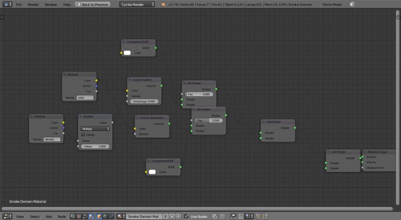Toggle auto-offset on node insertion icon
Screen dimensions: 401x220
click(234, 216)
